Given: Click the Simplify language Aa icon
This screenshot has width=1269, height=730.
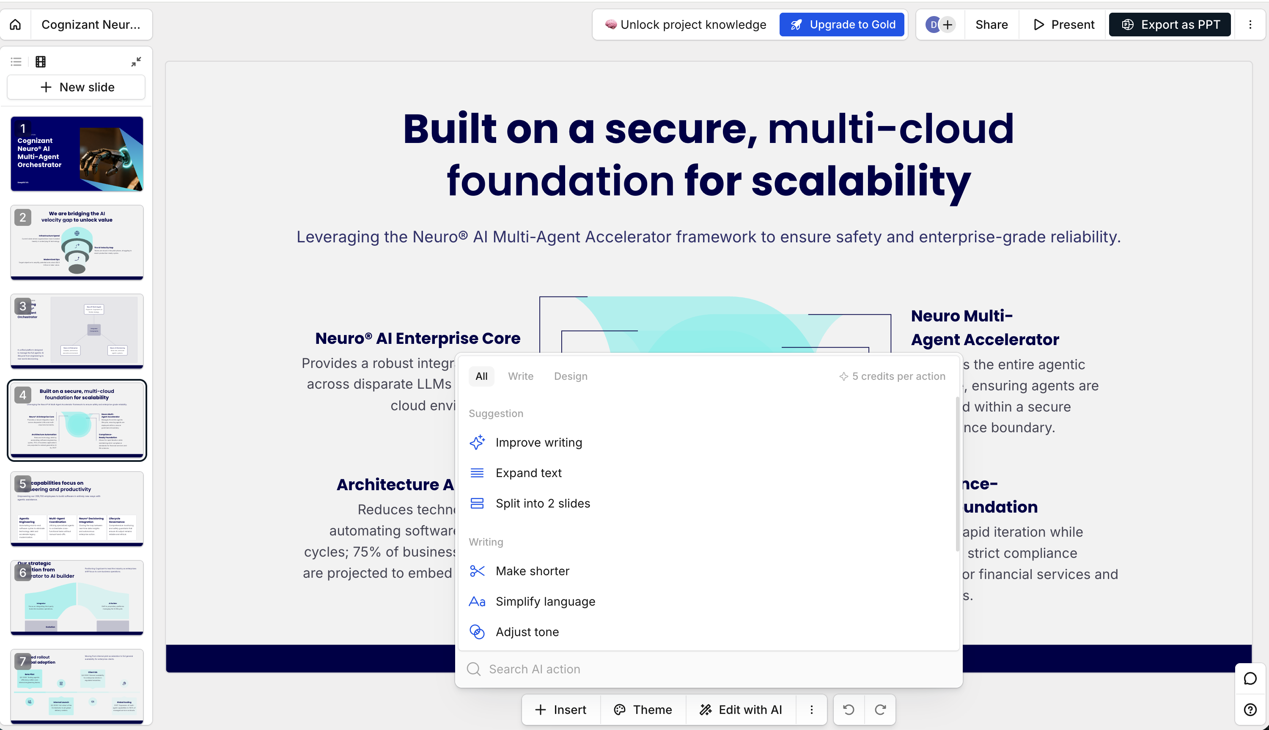Looking at the screenshot, I should point(477,602).
